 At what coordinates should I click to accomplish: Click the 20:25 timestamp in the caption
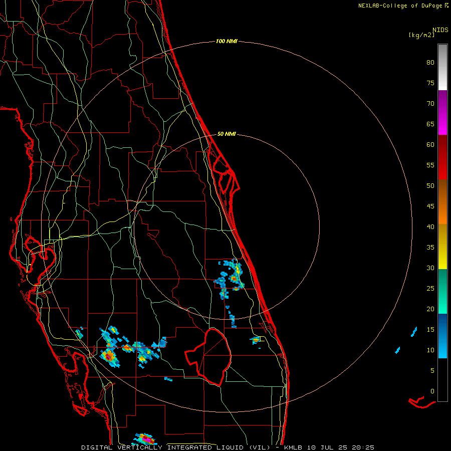364,447
